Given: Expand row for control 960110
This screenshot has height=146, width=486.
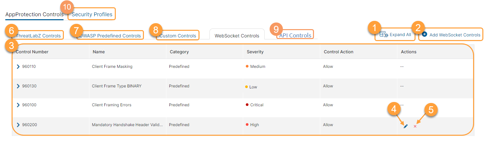Looking at the screenshot, I should click(18, 67).
